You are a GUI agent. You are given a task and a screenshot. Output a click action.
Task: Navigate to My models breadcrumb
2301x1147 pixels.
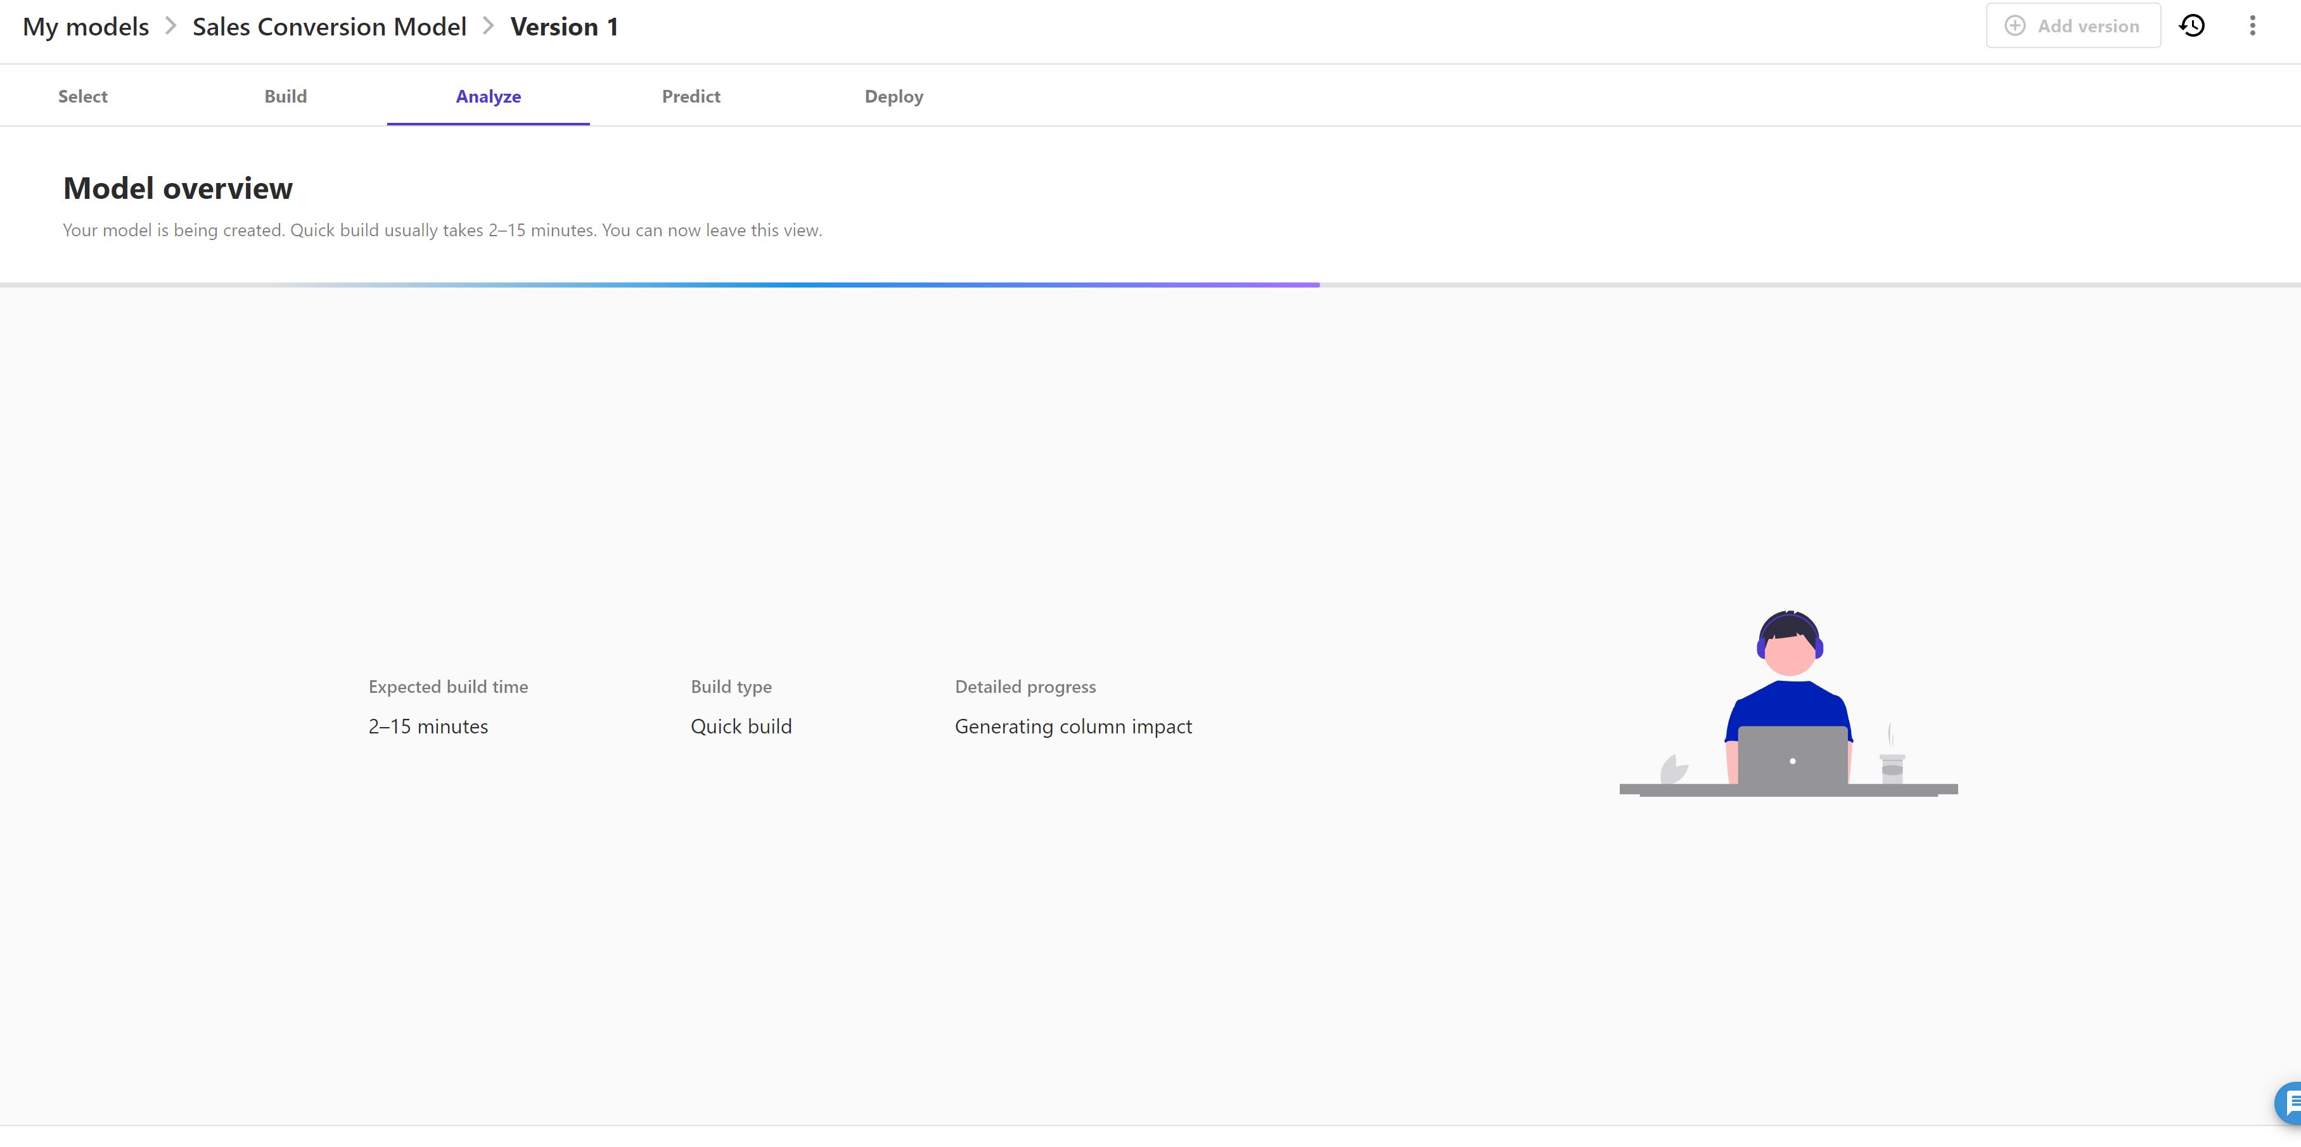86,27
